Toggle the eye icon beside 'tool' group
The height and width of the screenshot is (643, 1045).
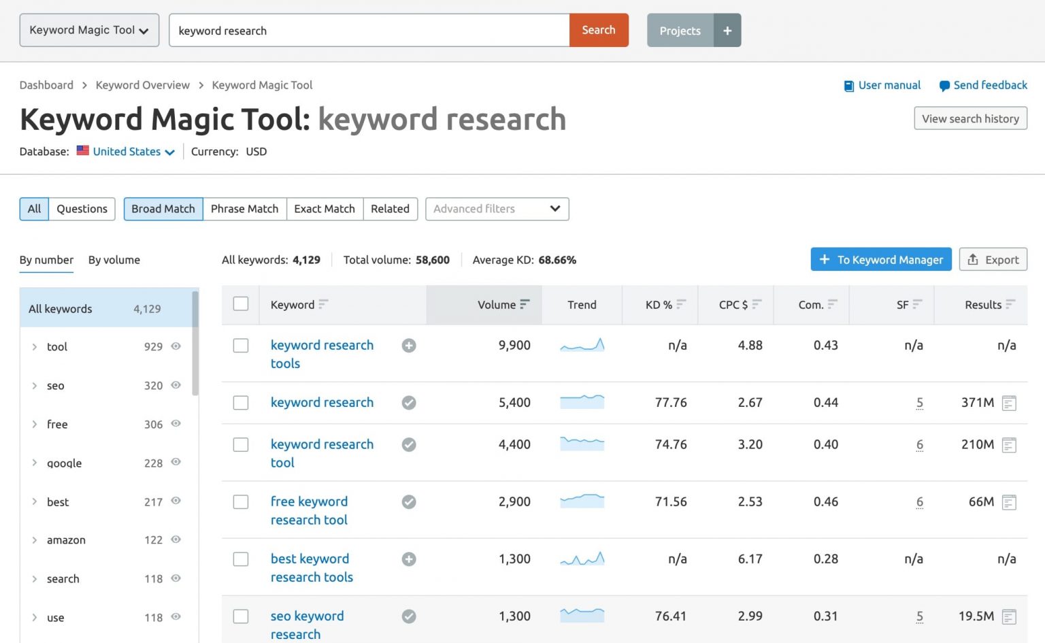pos(175,346)
